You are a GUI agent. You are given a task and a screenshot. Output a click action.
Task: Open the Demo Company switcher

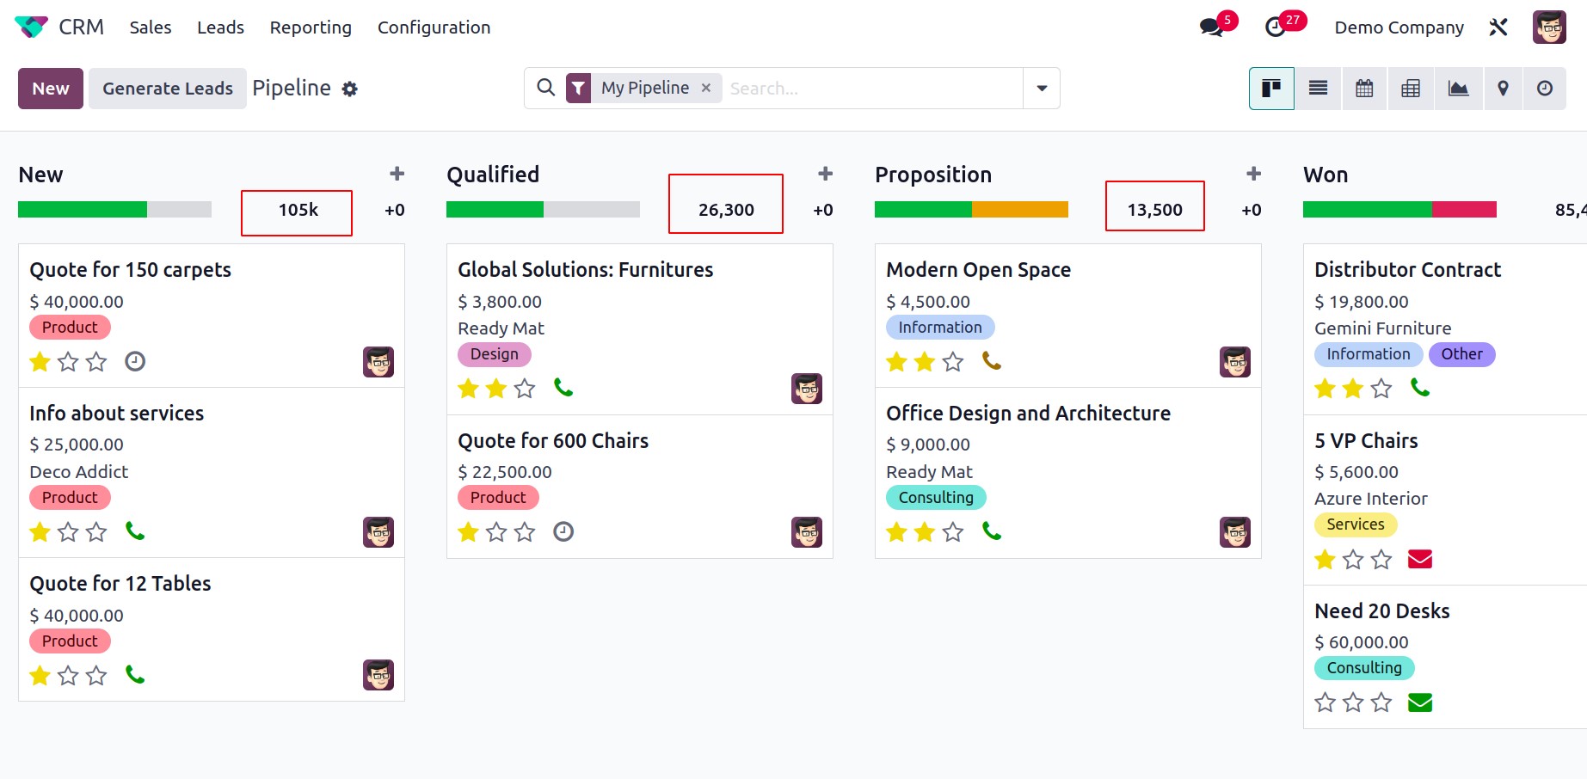pos(1399,28)
